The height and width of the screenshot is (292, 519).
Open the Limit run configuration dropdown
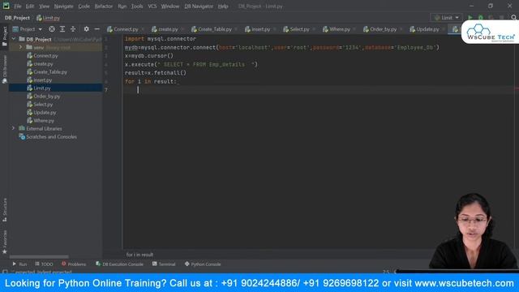pos(446,18)
